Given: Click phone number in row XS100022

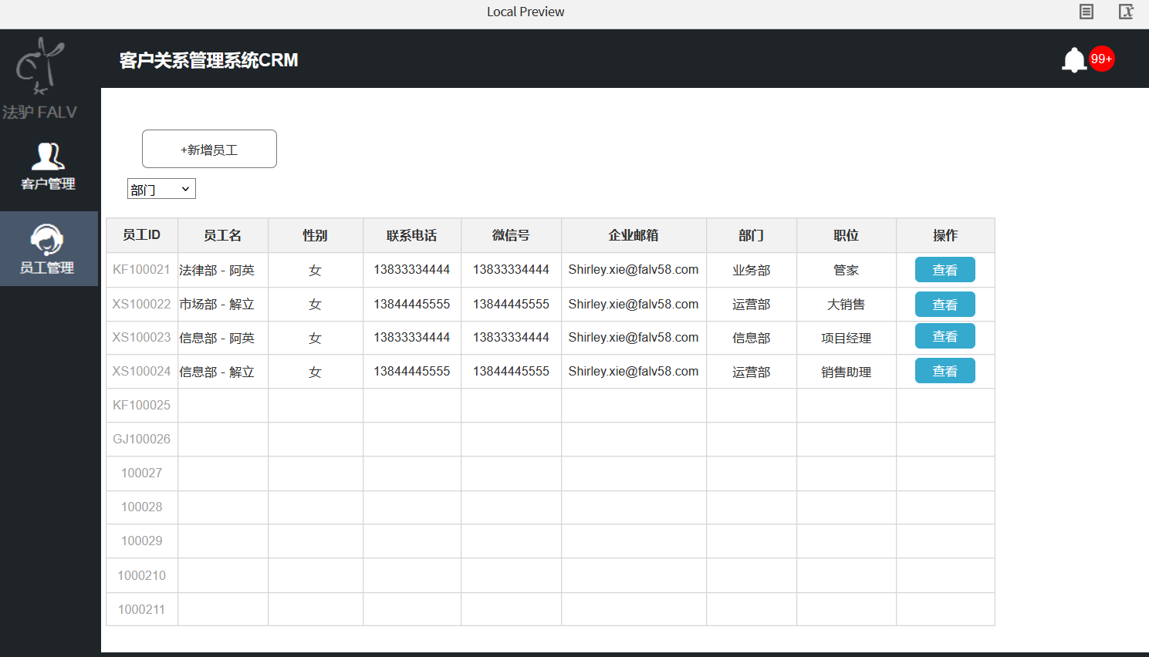Looking at the screenshot, I should coord(412,304).
